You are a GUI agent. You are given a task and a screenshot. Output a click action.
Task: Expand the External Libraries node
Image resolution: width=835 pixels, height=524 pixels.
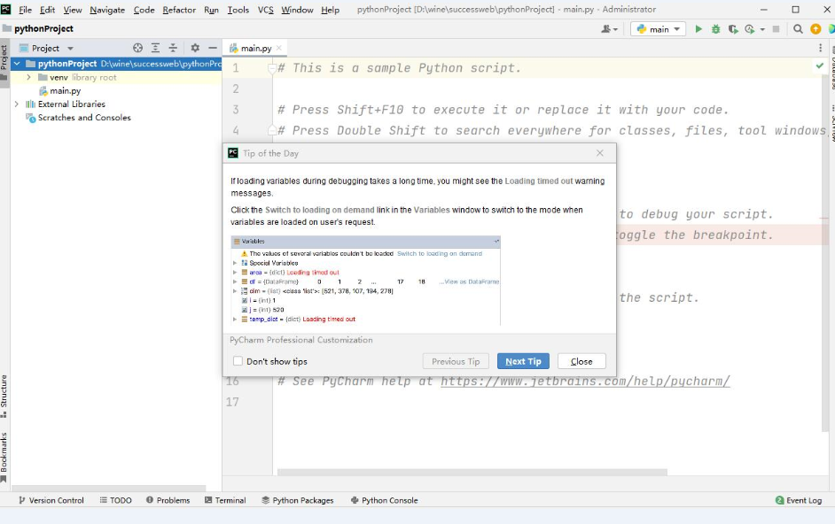[x=17, y=104]
